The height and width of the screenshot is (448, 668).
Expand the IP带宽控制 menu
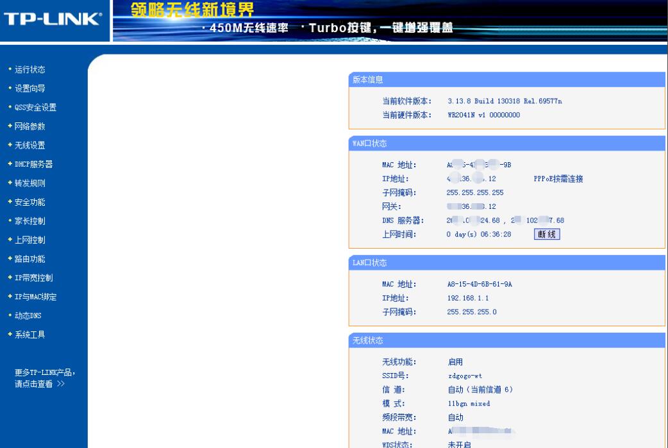(x=33, y=278)
